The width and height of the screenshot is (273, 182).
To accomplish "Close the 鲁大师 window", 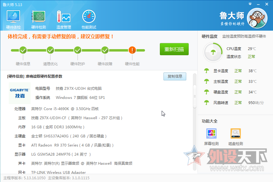I will click(x=267, y=4).
